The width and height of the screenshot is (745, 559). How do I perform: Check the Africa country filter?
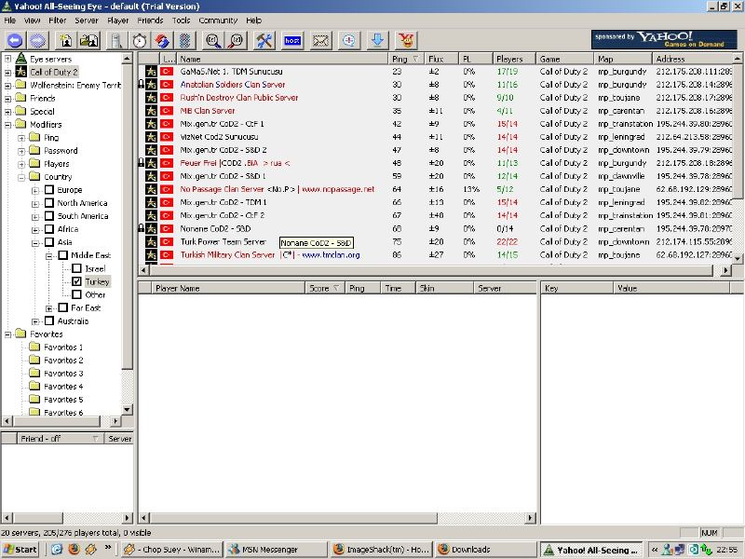pyautogui.click(x=49, y=229)
